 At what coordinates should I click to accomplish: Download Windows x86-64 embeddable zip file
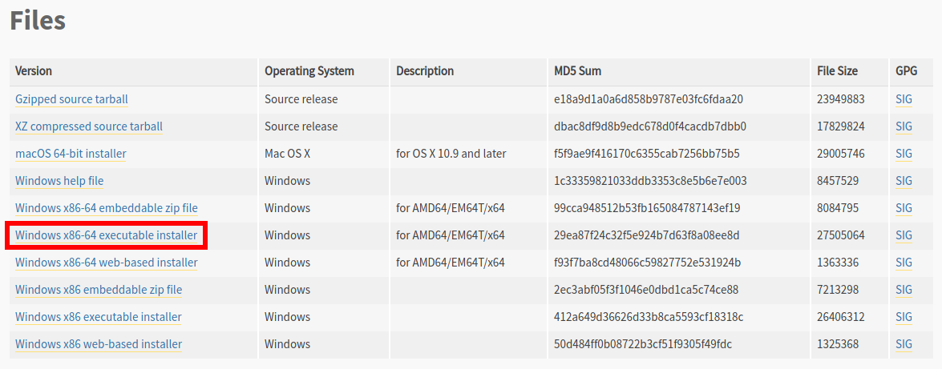click(106, 208)
